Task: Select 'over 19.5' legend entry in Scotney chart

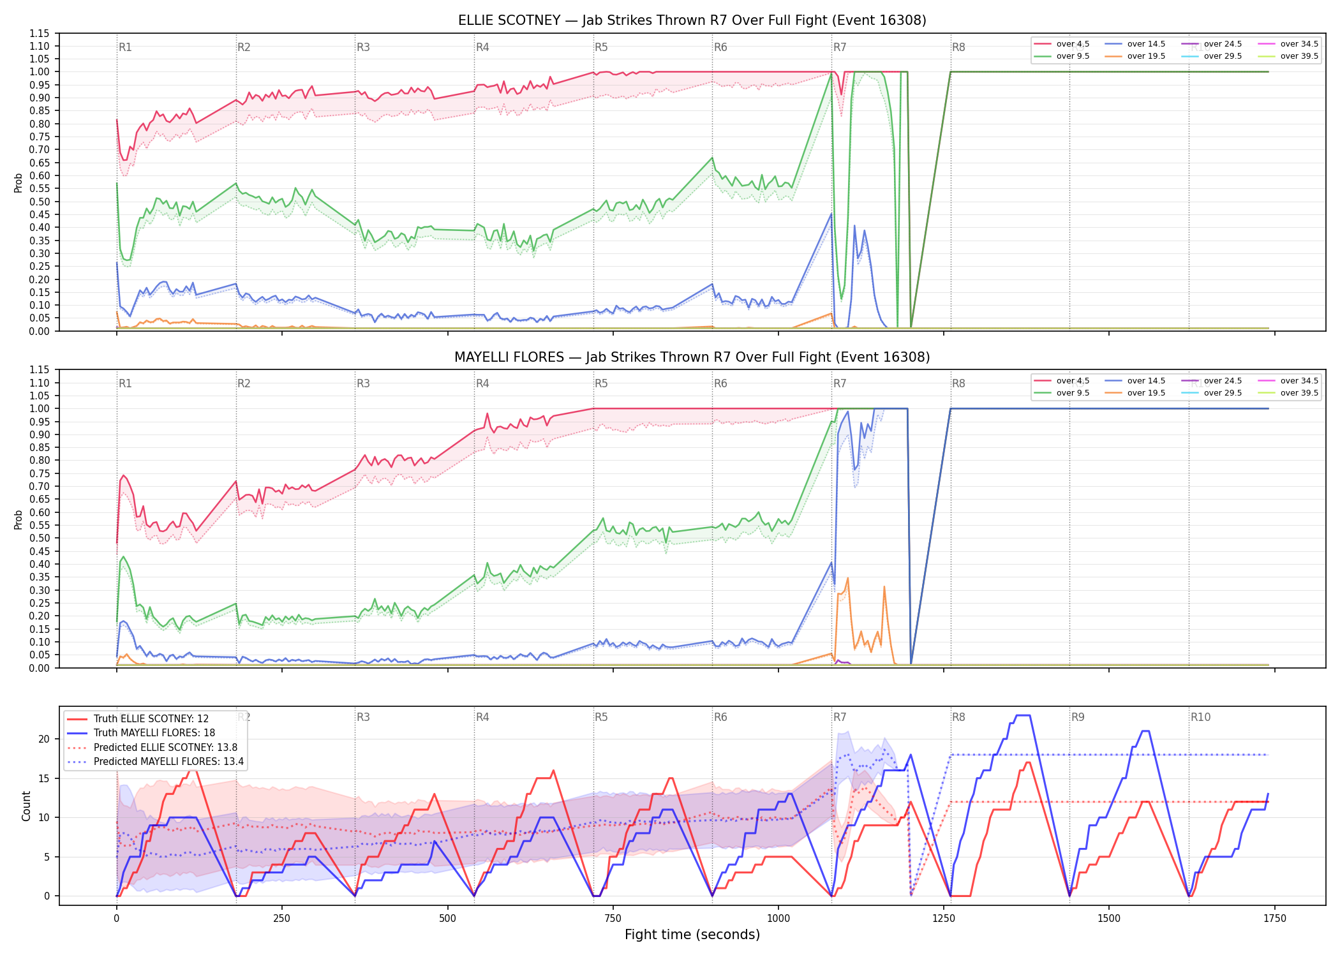Action: 1135,56
